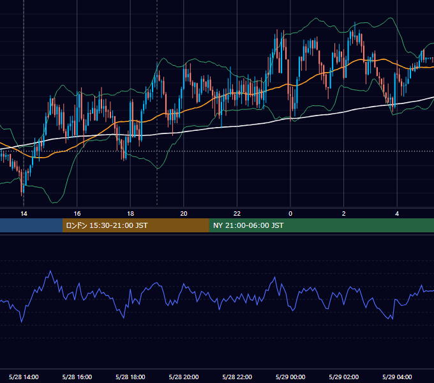Select the ロンドン 15:30-21:00 JST session bar
The height and width of the screenshot is (383, 434).
pos(135,225)
